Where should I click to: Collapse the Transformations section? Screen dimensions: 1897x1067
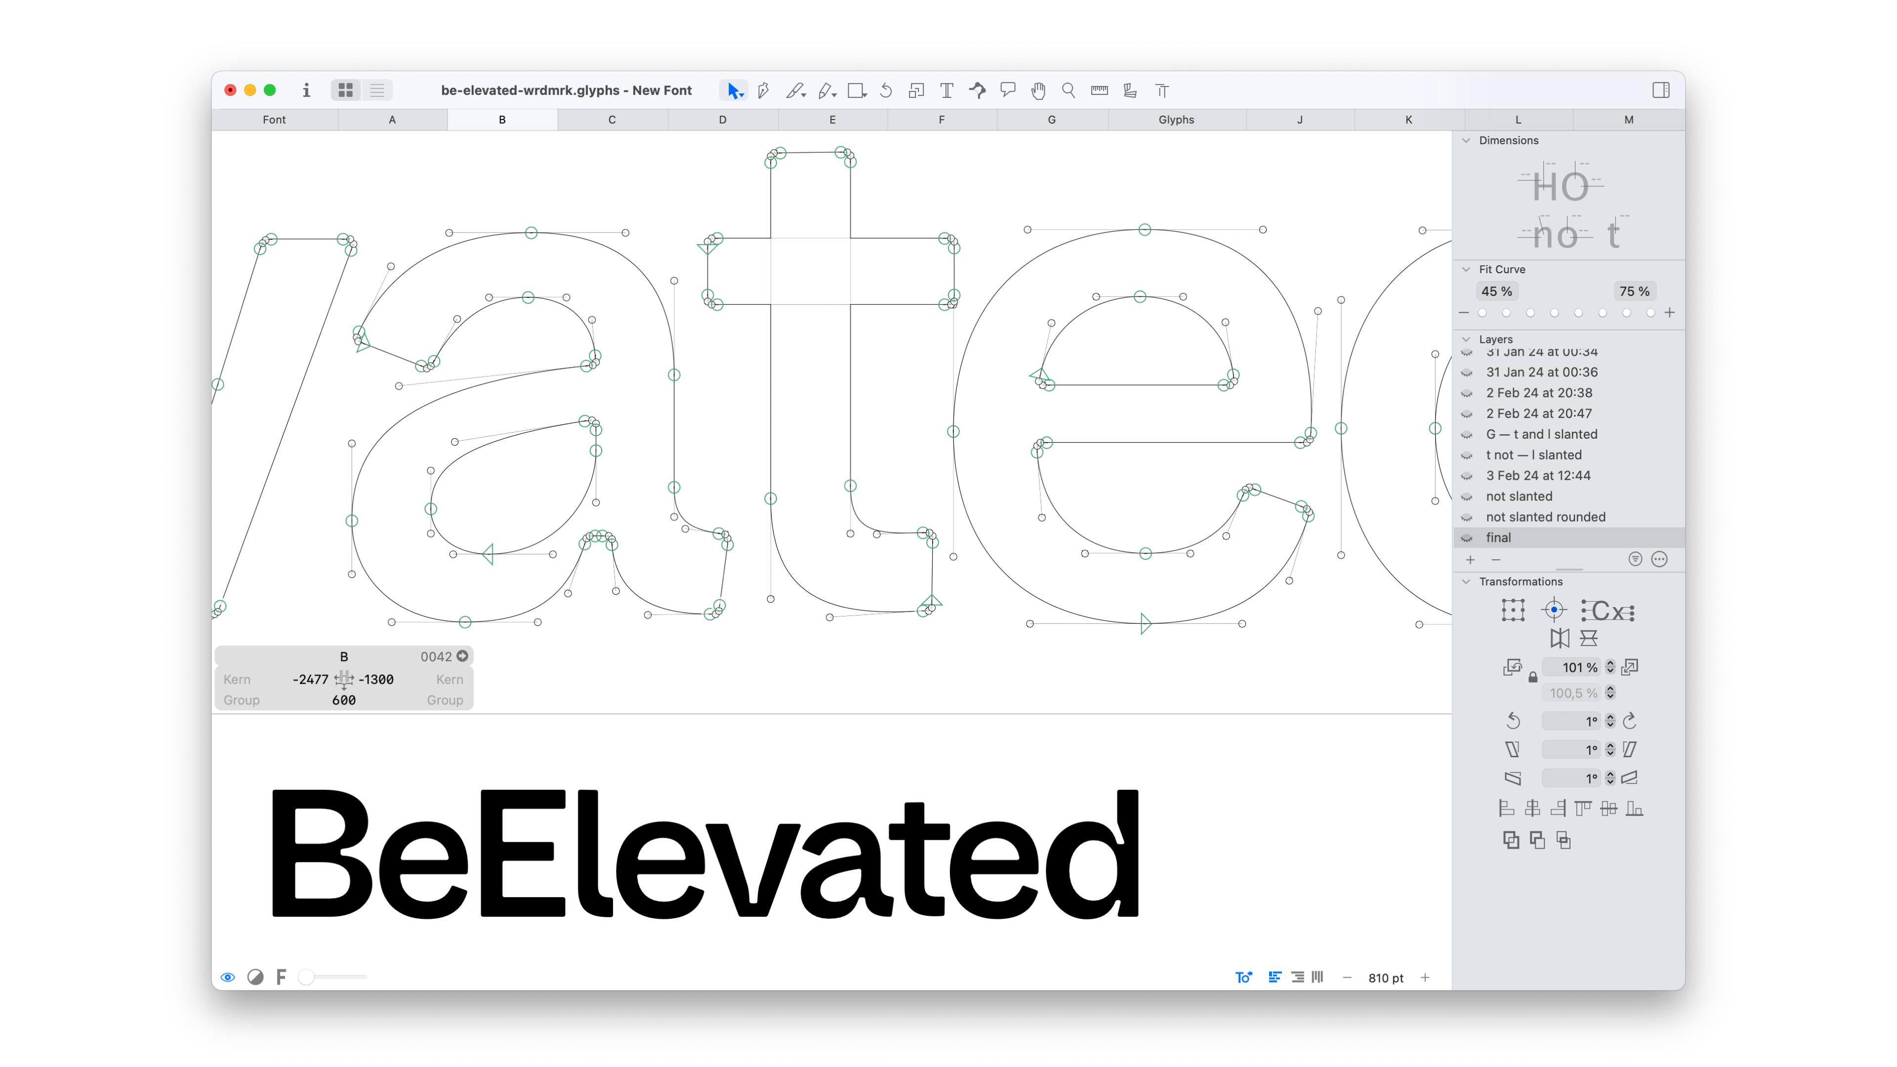coord(1466,582)
